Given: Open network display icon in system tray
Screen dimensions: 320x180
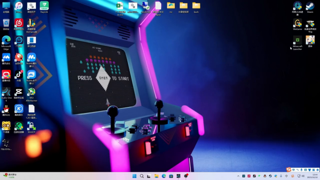Looking at the screenshot, I should pyautogui.click(x=299, y=176).
